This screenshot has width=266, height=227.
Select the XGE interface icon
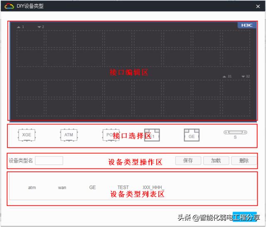point(27,135)
